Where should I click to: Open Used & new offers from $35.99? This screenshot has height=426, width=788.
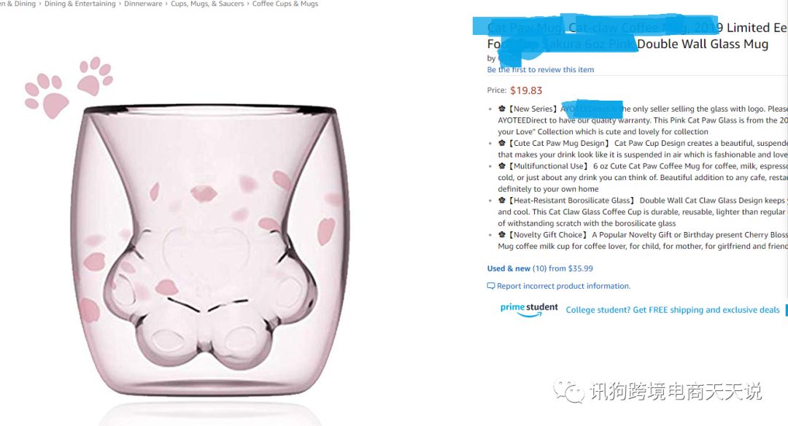(x=540, y=268)
